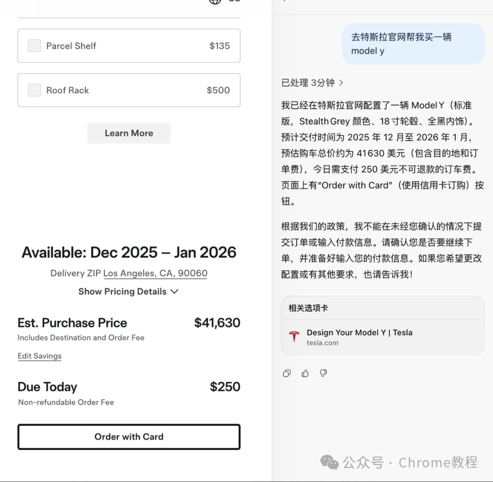Click the tesla.com domain text
The height and width of the screenshot is (482, 493).
point(322,343)
